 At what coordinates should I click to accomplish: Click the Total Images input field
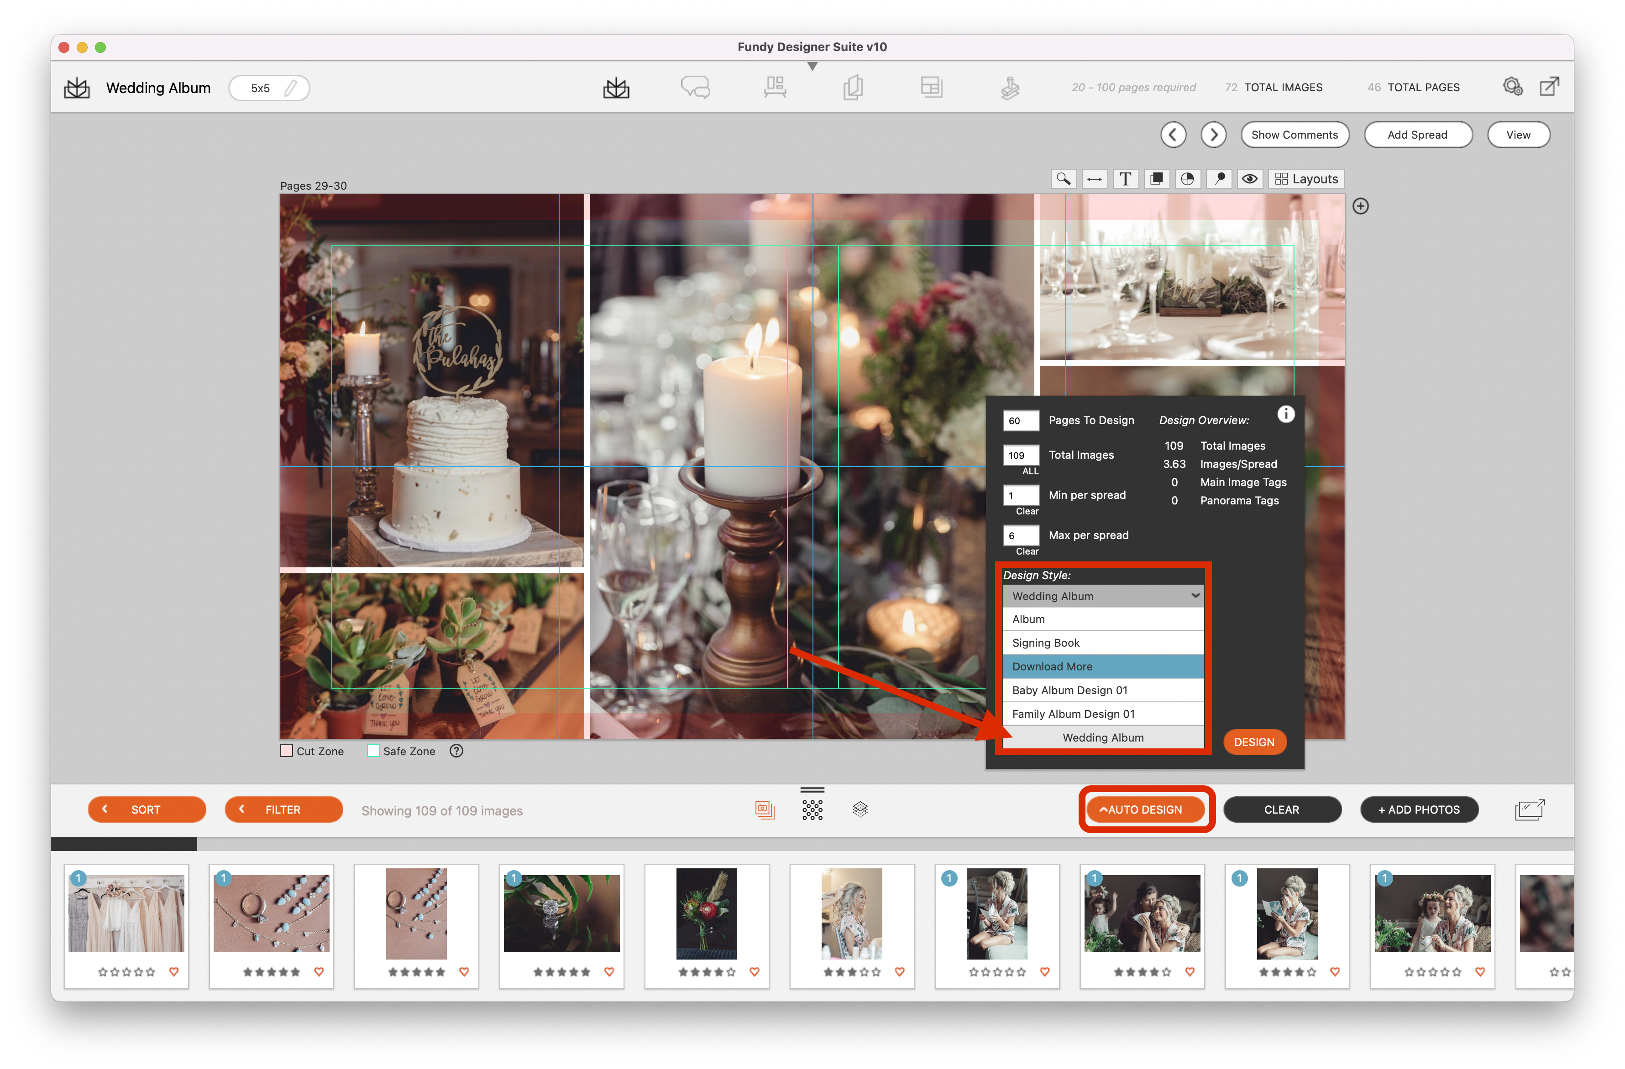(x=1021, y=455)
